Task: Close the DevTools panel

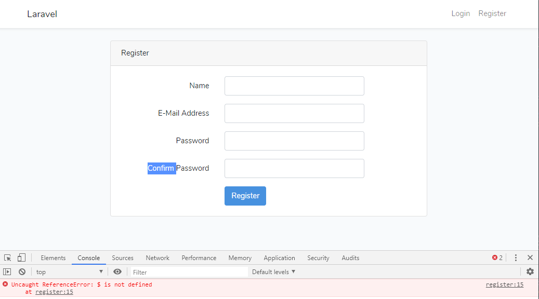Action: [530, 258]
